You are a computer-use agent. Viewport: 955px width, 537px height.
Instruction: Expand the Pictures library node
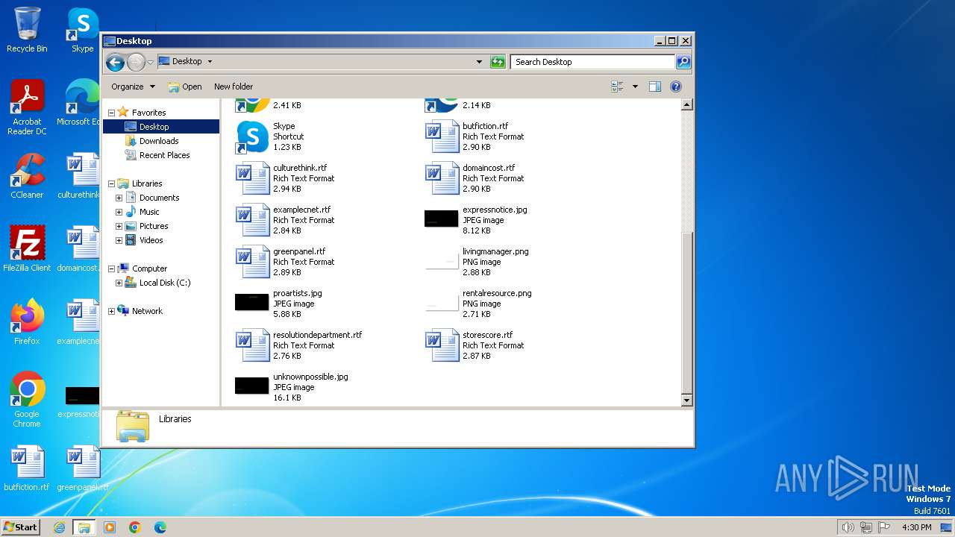pyautogui.click(x=119, y=226)
